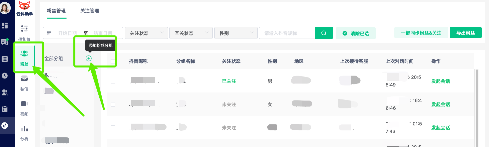Add a fan group with plus icon

tap(89, 59)
